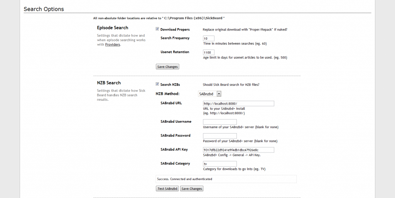The image size is (395, 198).
Task: Save changes in Episode Search section
Action: coord(167,67)
